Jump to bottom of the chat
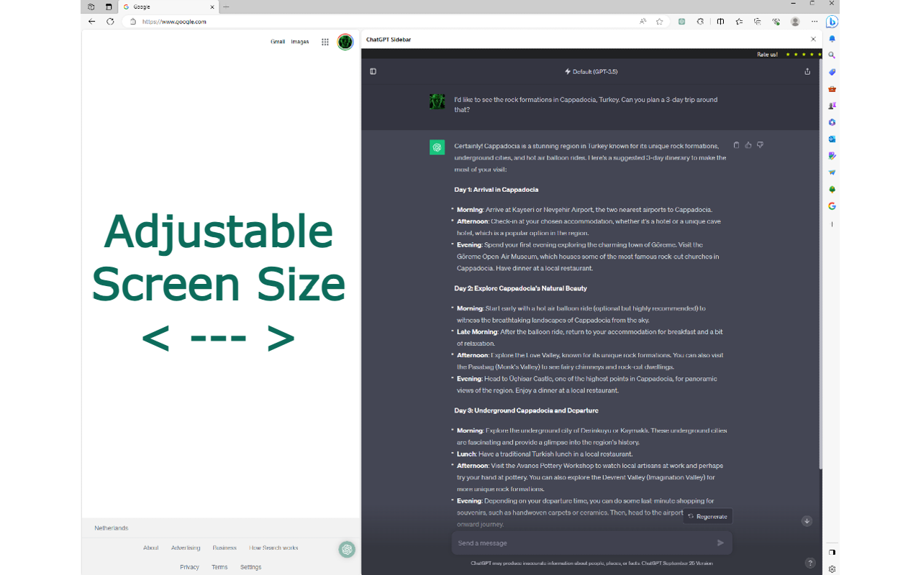The image size is (921, 575). 807,521
